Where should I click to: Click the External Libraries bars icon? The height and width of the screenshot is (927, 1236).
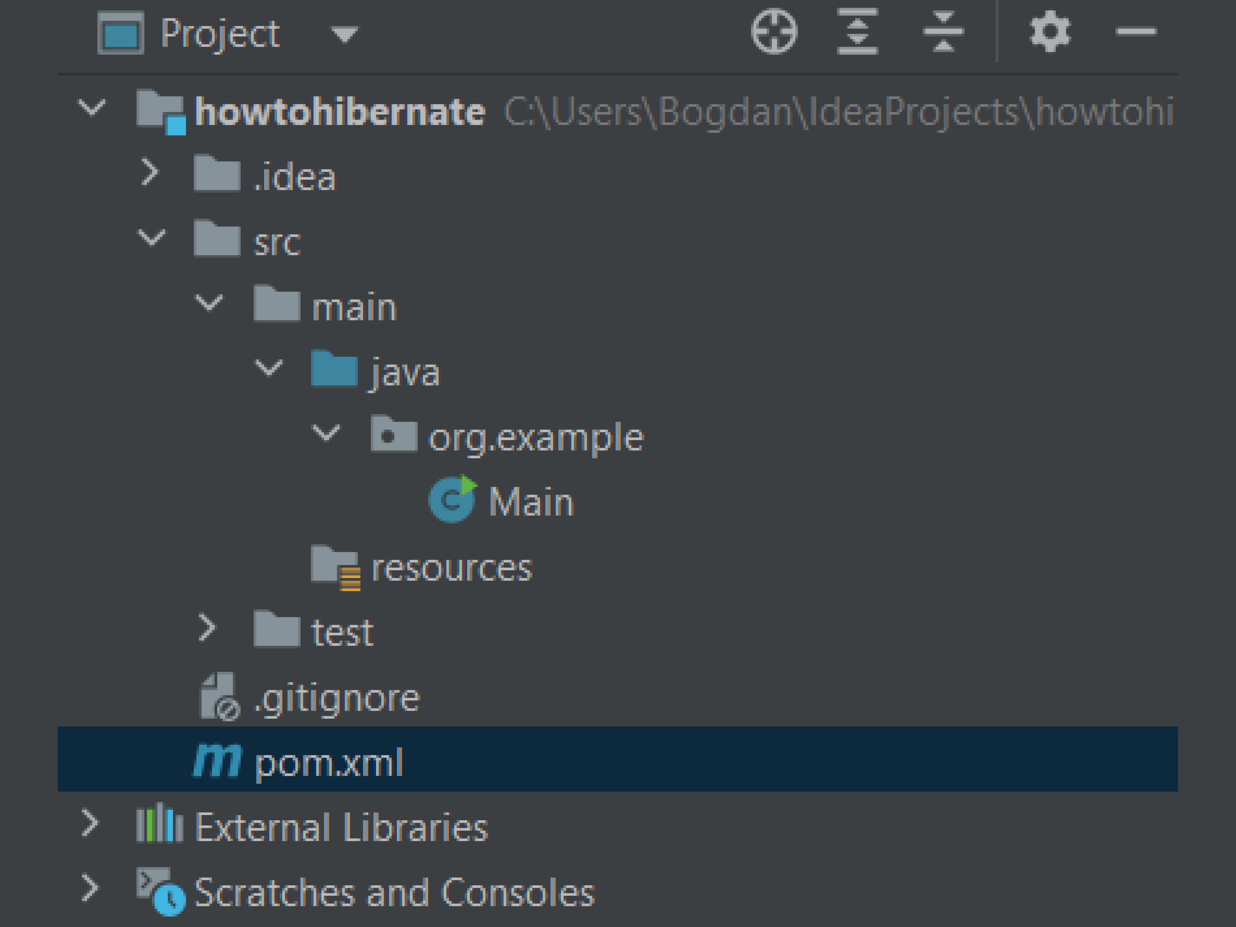pyautogui.click(x=160, y=823)
